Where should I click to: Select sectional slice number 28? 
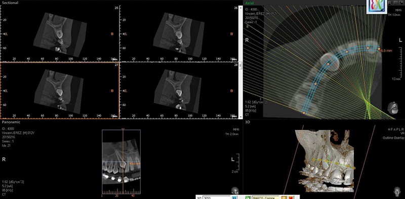(x=235, y=65)
